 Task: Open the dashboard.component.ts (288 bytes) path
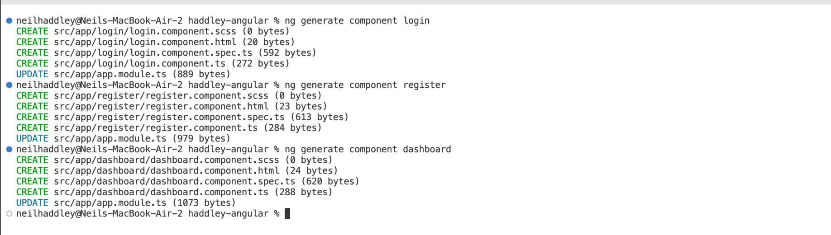pos(161,192)
